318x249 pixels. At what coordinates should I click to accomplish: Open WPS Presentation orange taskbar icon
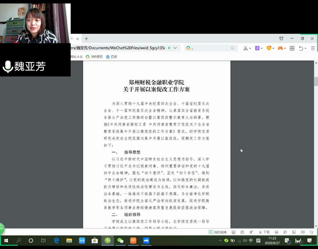[133, 241]
